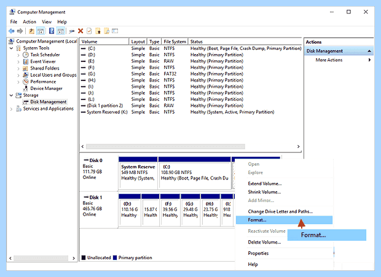Collapse the Disk Management actions section
This screenshot has height=277, width=381.
coord(369,51)
